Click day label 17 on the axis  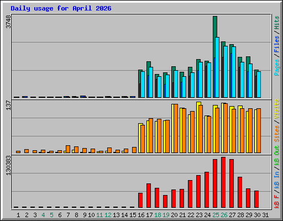point(149,215)
